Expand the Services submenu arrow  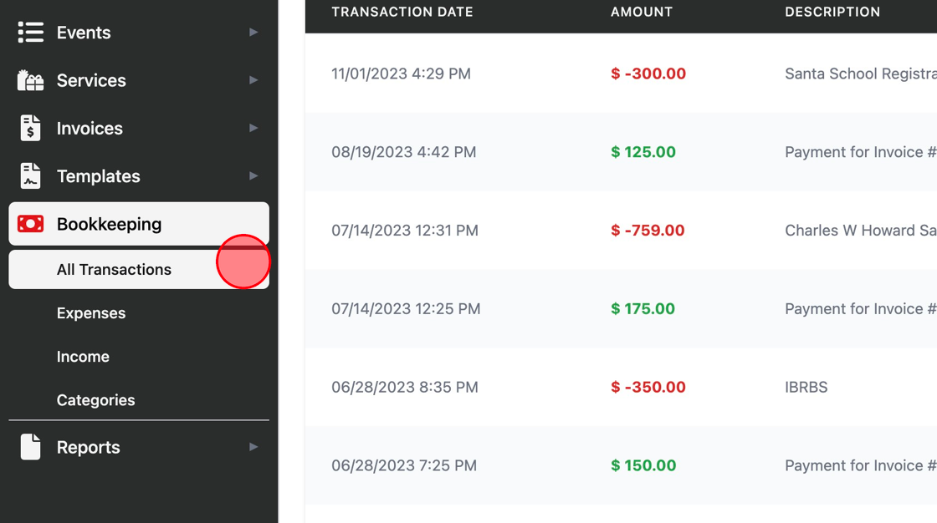(x=253, y=80)
